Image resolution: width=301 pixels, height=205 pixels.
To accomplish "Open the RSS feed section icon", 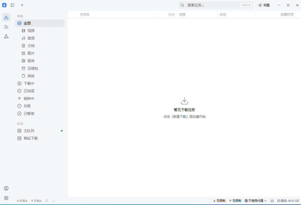I will tap(6, 27).
